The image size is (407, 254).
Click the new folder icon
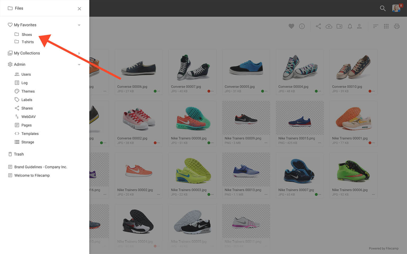coord(339,26)
